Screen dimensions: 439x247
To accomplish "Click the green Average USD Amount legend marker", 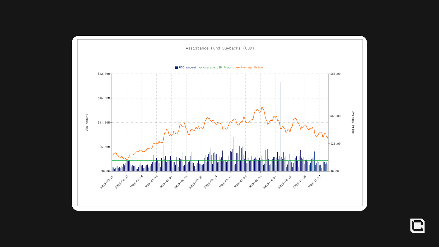I will (x=201, y=68).
